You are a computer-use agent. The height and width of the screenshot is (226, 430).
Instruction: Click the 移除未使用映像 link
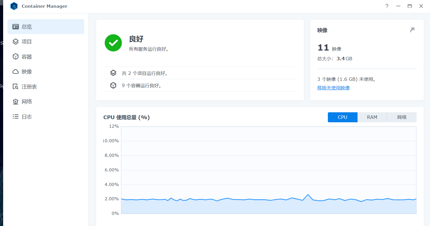pos(333,88)
